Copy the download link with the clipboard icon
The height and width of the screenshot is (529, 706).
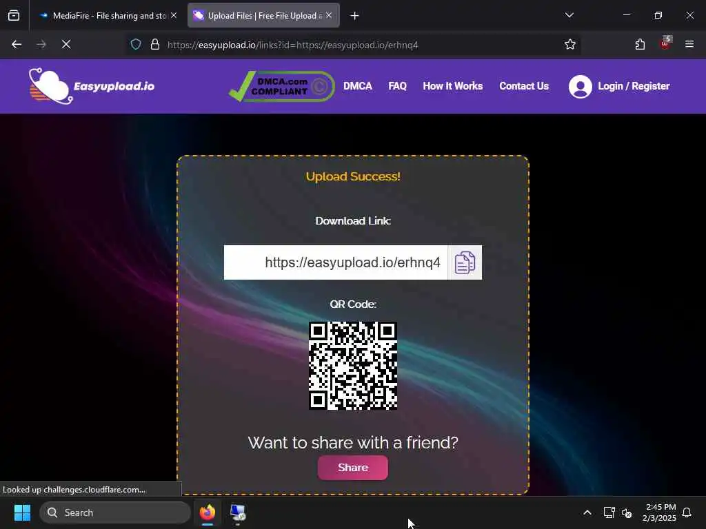click(465, 262)
